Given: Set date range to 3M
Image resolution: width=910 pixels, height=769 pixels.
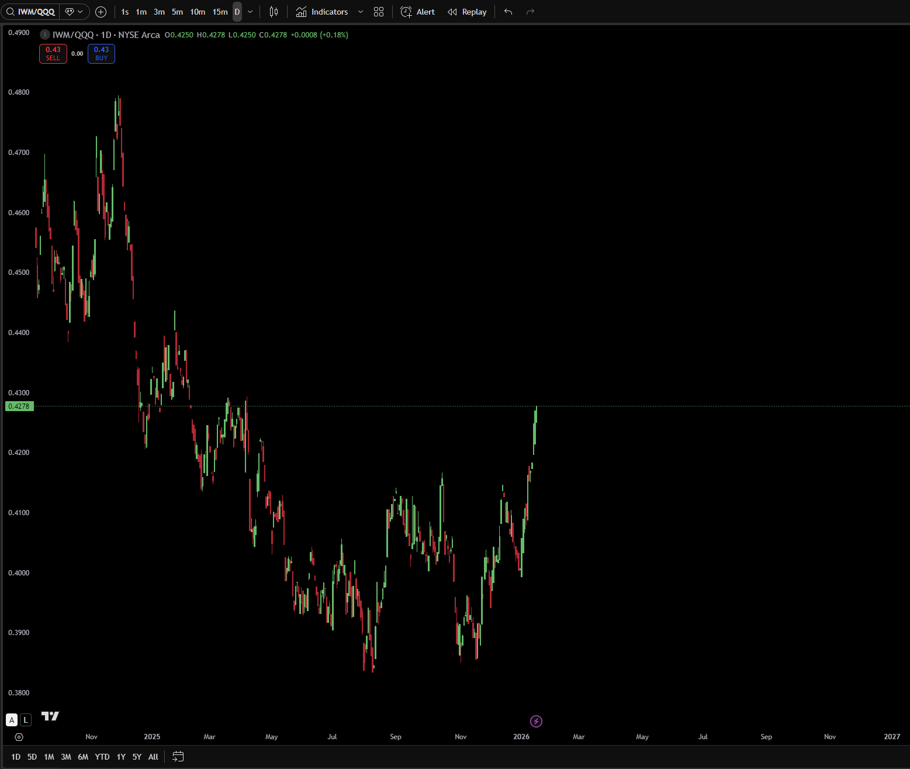Looking at the screenshot, I should click(66, 757).
